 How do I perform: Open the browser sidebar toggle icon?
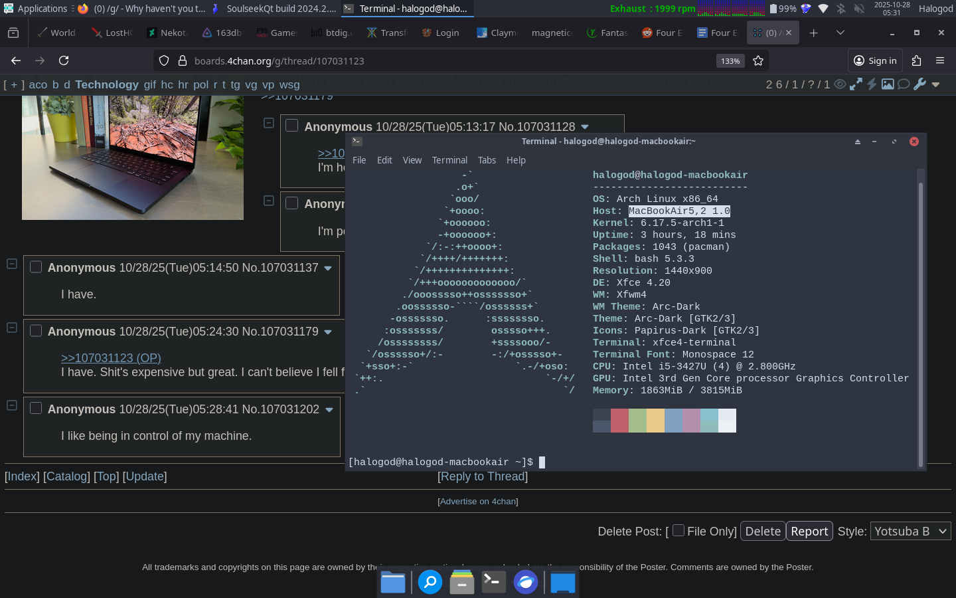(x=13, y=33)
